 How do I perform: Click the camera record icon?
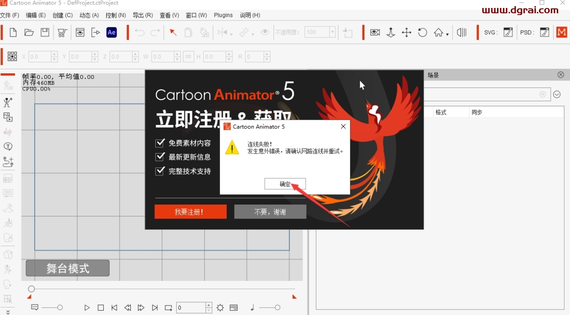point(375,32)
